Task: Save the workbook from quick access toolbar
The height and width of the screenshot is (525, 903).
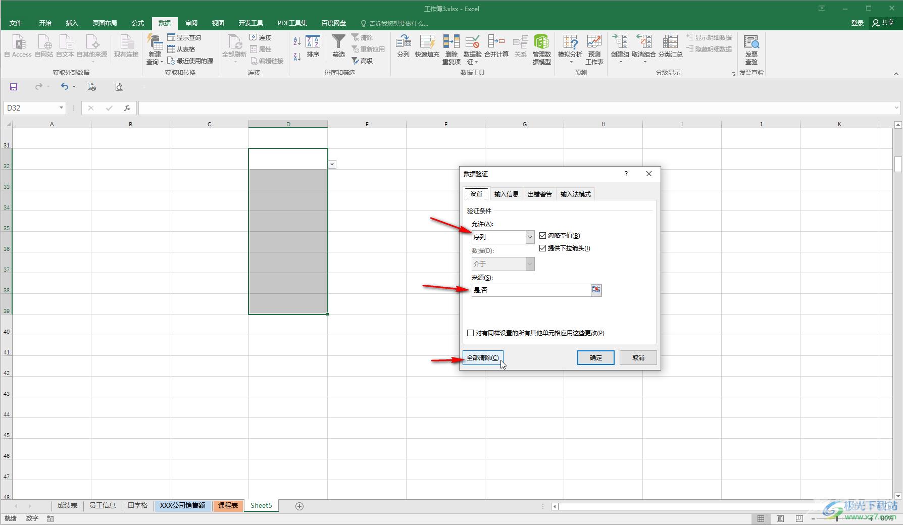Action: 14,87
